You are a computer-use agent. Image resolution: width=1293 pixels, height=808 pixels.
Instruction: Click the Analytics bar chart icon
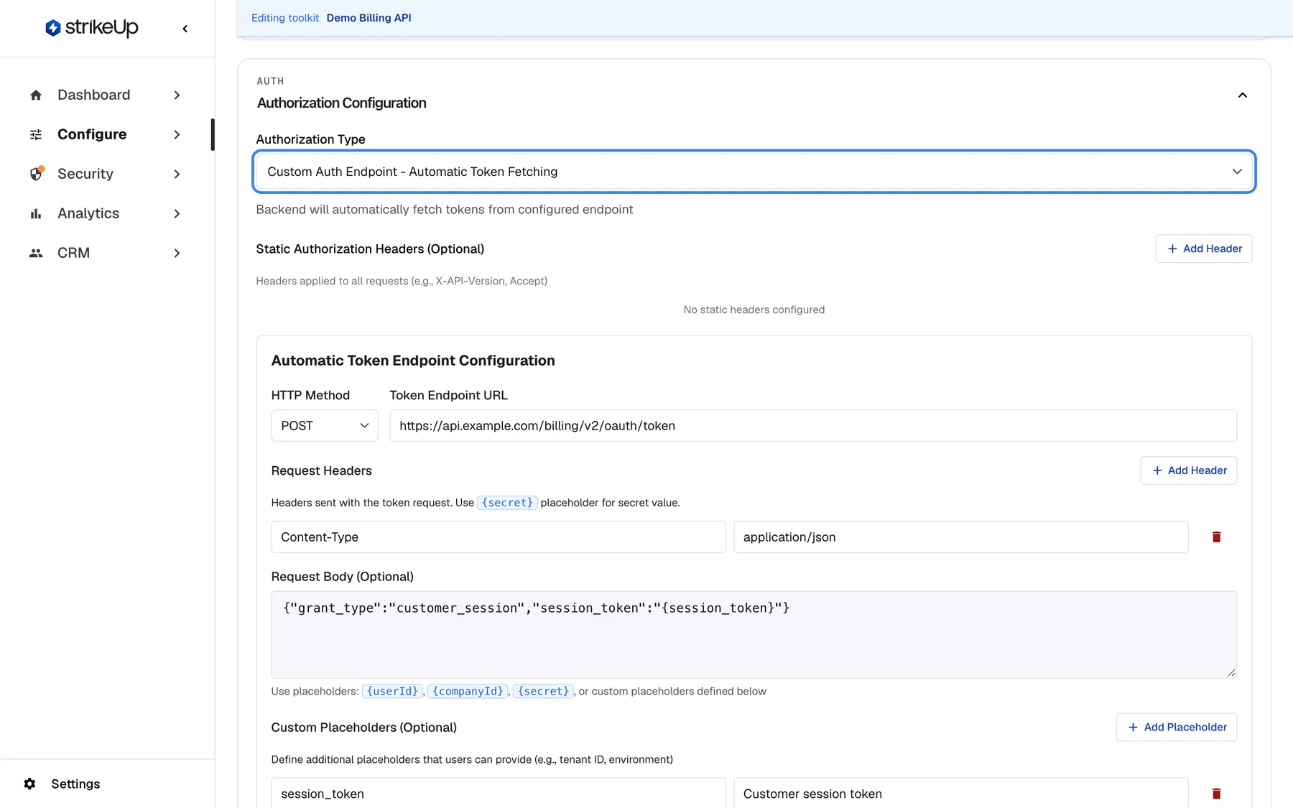pyautogui.click(x=36, y=213)
